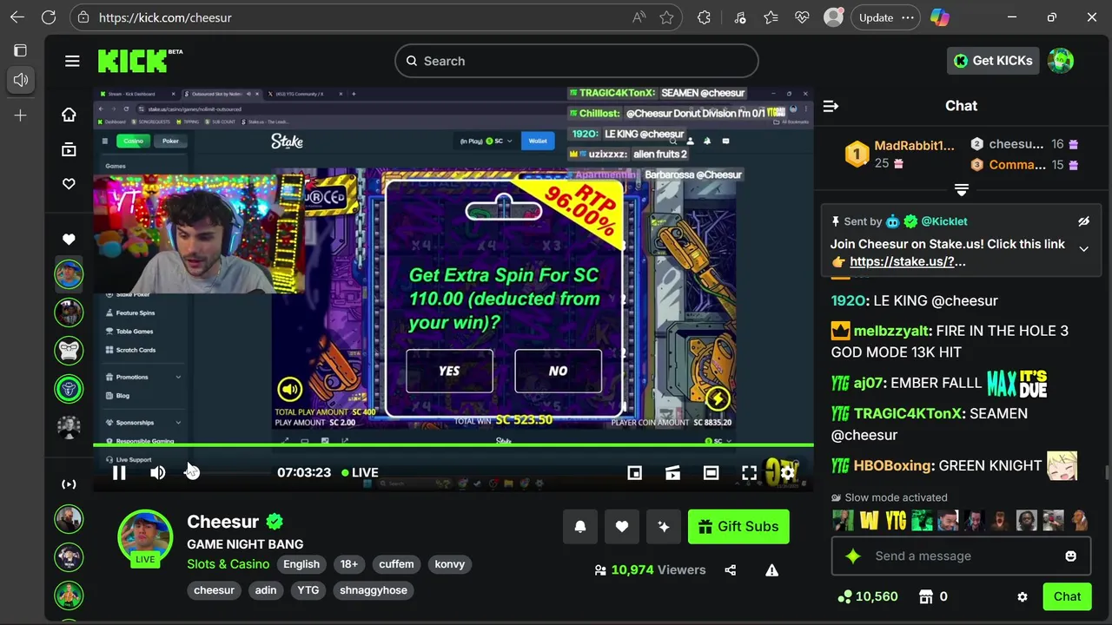The width and height of the screenshot is (1112, 625).
Task: Select the 18+ tag
Action: coord(349,564)
